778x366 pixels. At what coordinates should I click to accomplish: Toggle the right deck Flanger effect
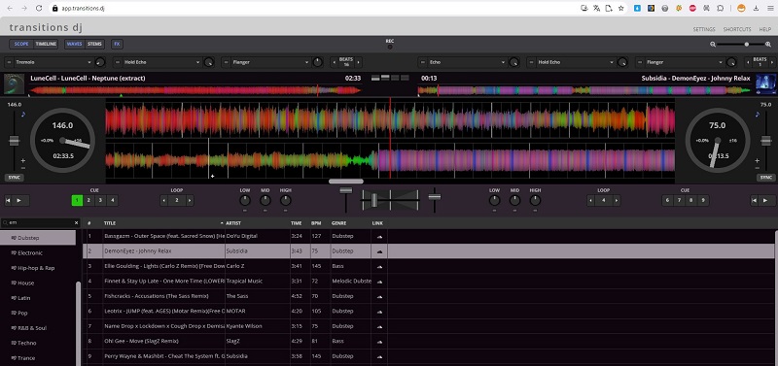click(x=640, y=62)
